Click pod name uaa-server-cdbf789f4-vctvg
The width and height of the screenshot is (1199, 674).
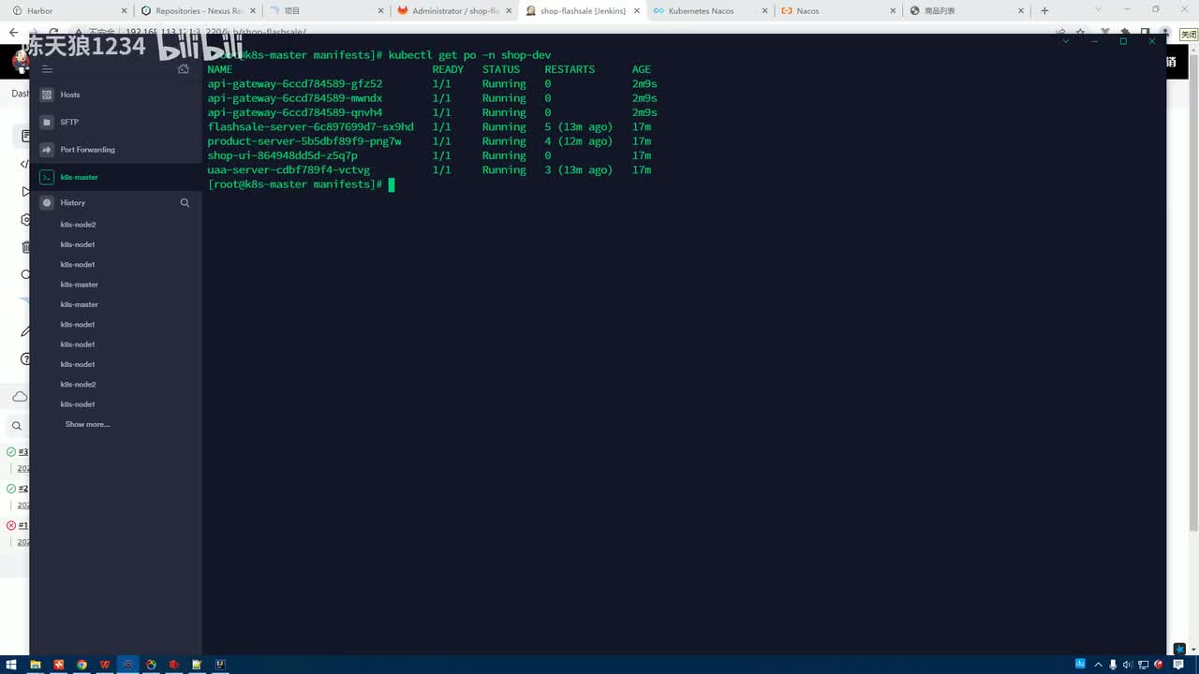click(x=289, y=170)
